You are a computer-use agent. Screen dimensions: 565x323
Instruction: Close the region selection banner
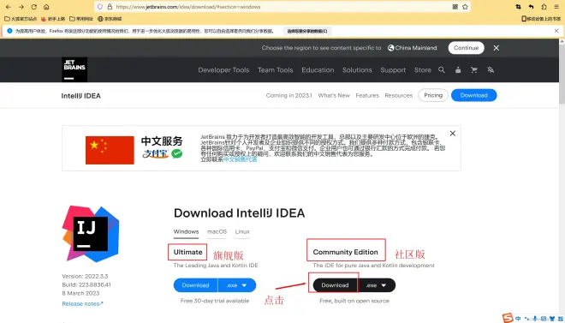(497, 48)
